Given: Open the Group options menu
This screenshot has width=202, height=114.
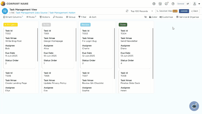Looking at the screenshot, I should tap(71, 17).
